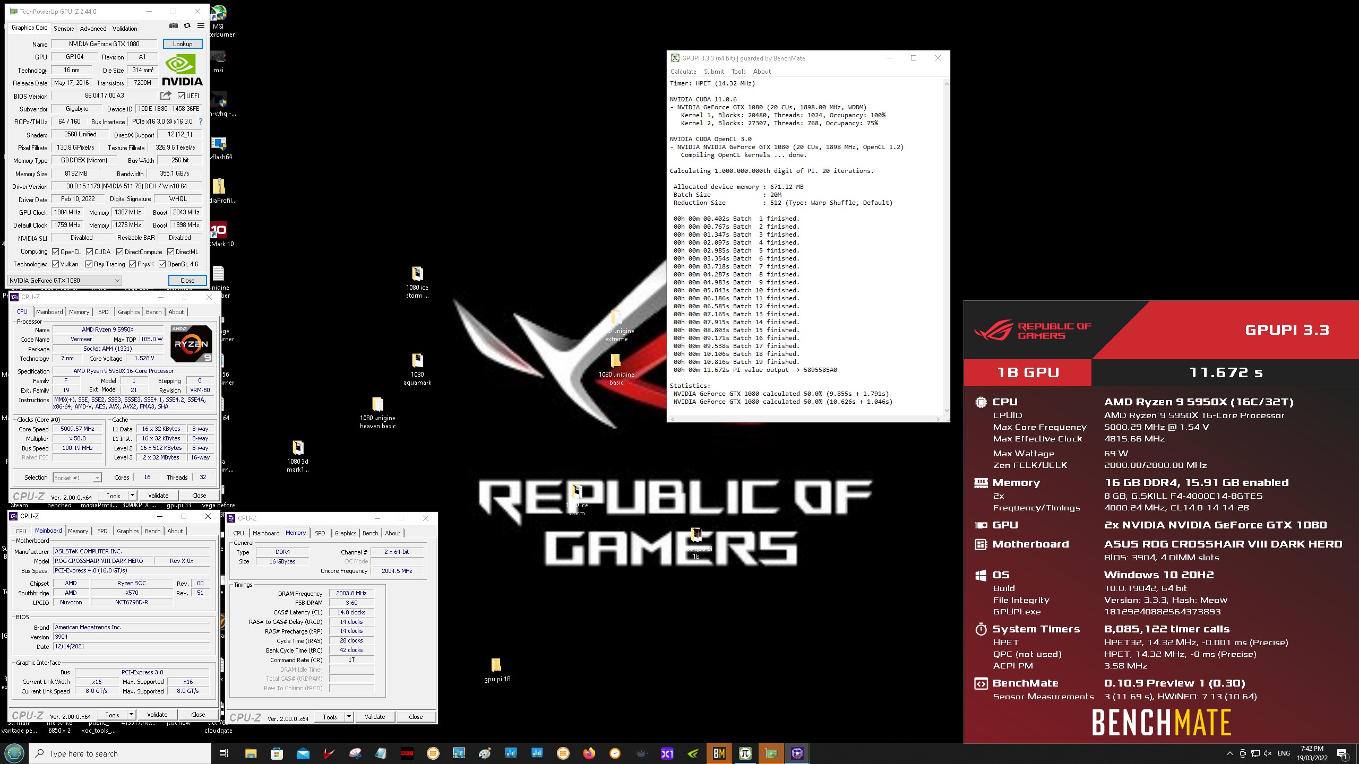Toggle the CUDA checkbox
1359x764 pixels.
[89, 252]
